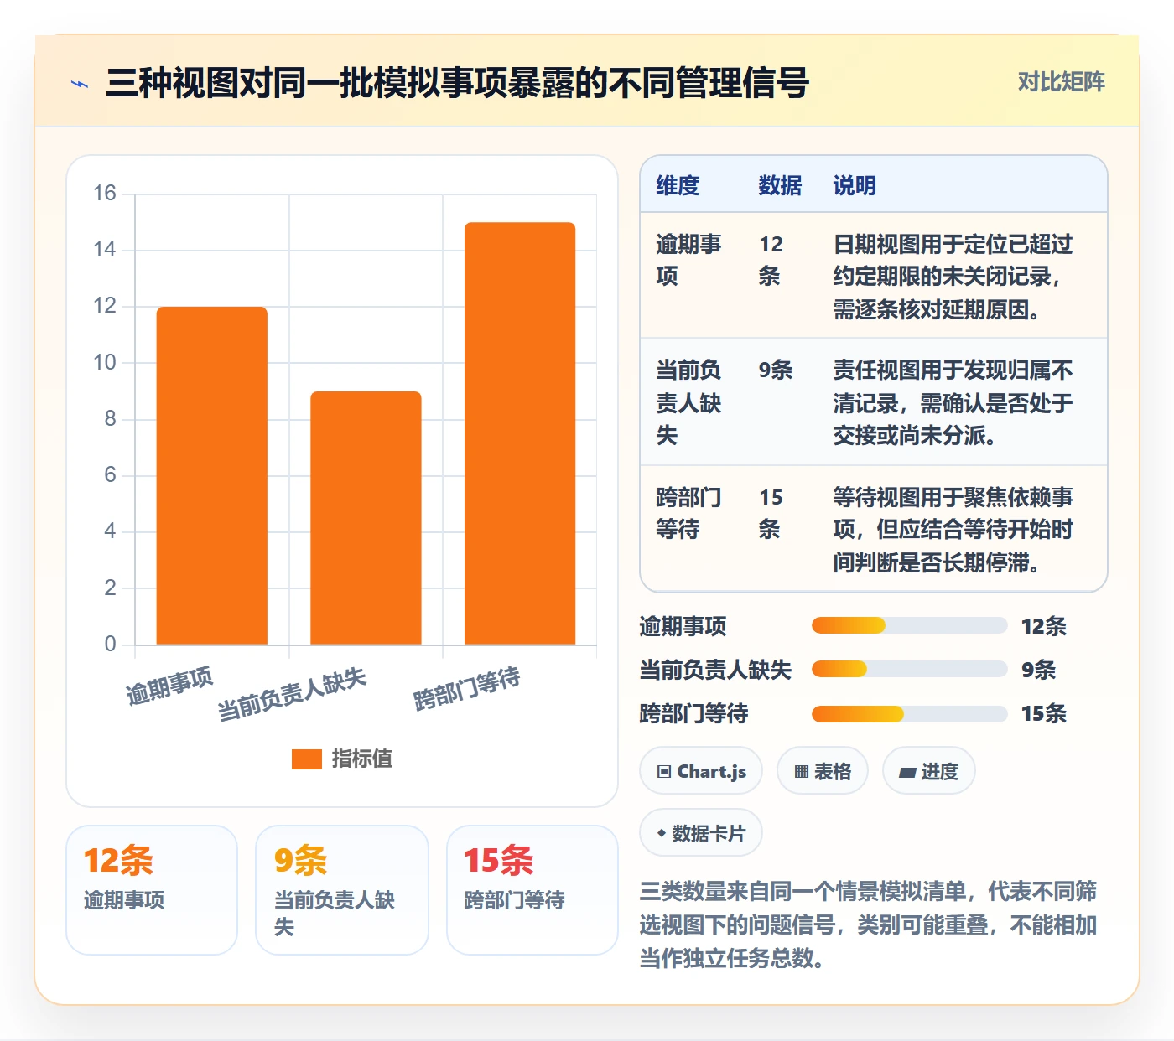The width and height of the screenshot is (1174, 1041).
Task: Click the 数据 column header
Action: [x=780, y=185]
